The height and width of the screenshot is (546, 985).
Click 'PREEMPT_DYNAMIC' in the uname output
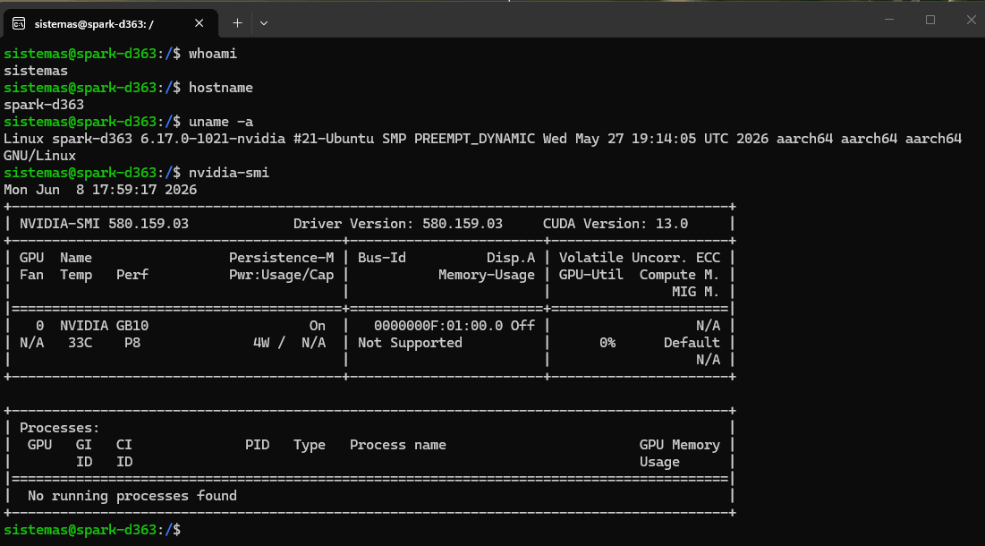coord(474,139)
